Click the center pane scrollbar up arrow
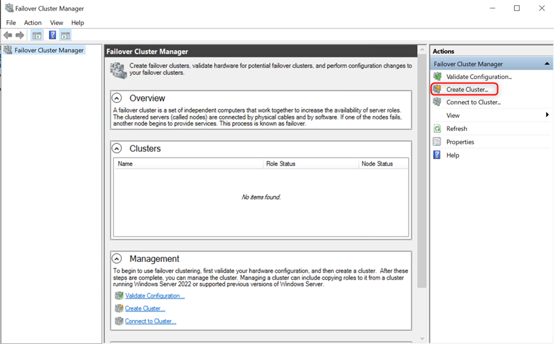 pos(422,50)
